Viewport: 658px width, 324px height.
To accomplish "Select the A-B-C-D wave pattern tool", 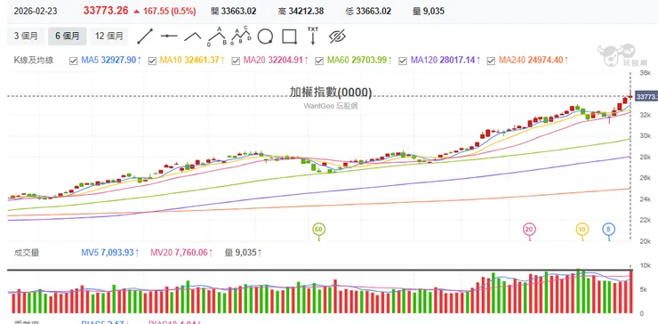I will [x=241, y=36].
